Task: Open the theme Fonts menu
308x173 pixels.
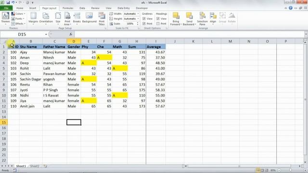Action: pyautogui.click(x=18, y=19)
